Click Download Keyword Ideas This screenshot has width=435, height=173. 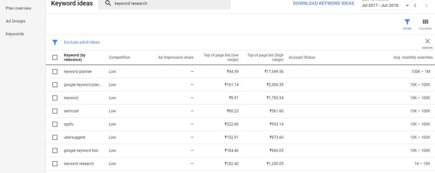pos(323,3)
